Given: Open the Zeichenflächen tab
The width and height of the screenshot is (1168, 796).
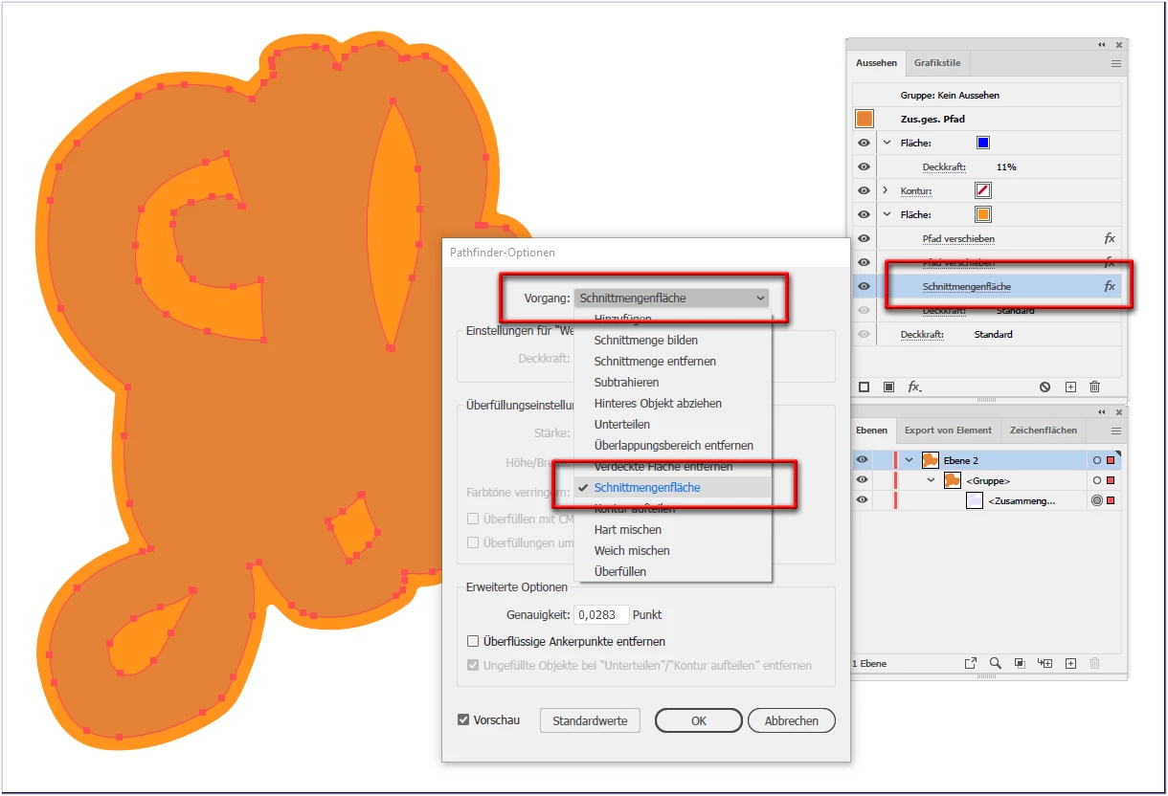Looking at the screenshot, I should click(1044, 431).
